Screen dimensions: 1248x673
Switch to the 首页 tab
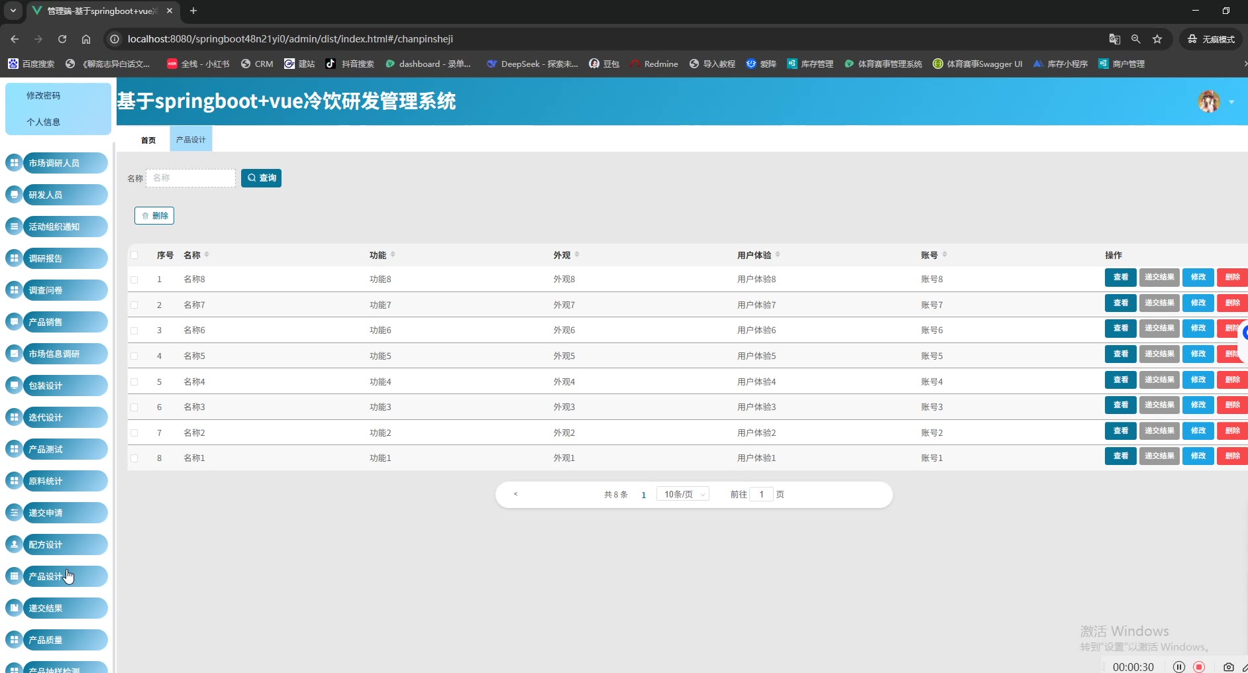pos(148,140)
